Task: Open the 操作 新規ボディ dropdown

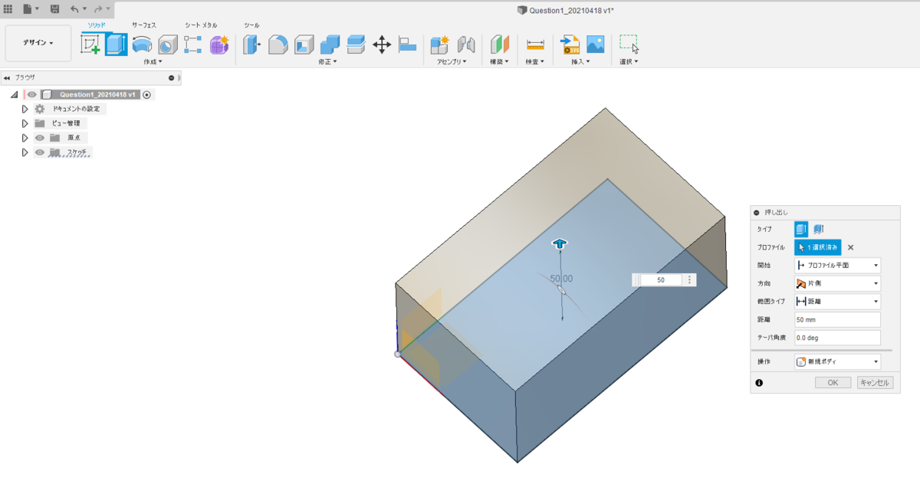Action: point(837,361)
